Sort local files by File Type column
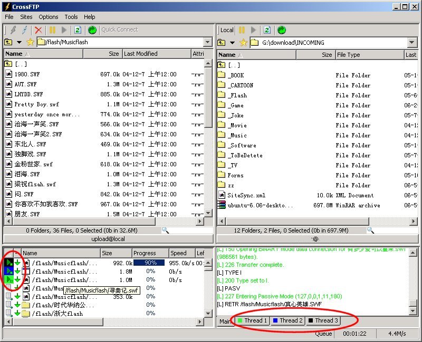422x342 pixels. click(x=370, y=55)
